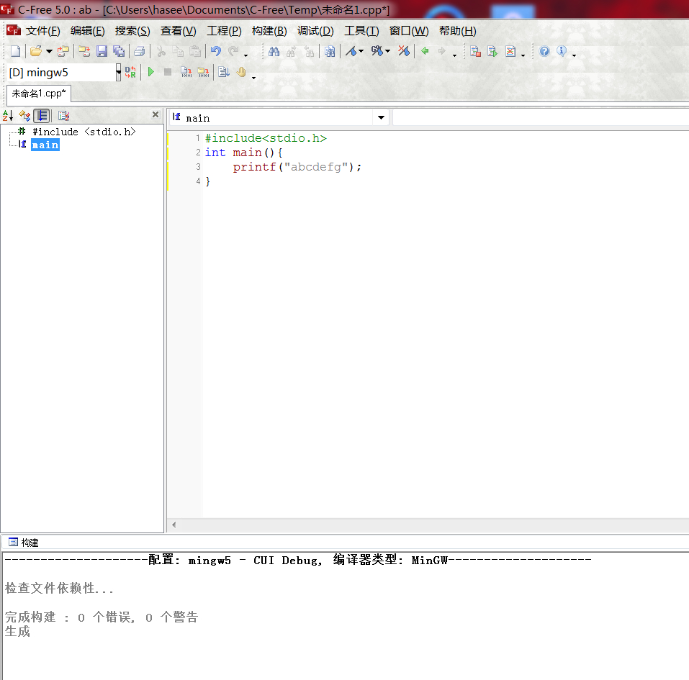Navigate forward with gray right arrow
The height and width of the screenshot is (680, 689).
click(x=442, y=51)
